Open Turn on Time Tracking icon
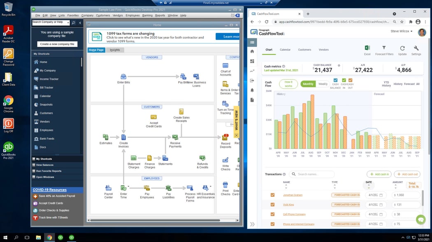Image resolution: width=432 pixels, height=242 pixels. click(225, 104)
